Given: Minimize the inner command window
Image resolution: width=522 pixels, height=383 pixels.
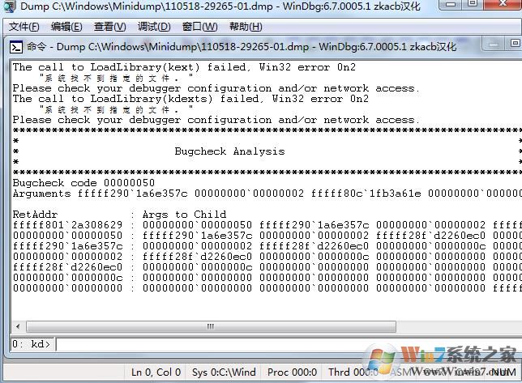Looking at the screenshot, I should [494, 45].
